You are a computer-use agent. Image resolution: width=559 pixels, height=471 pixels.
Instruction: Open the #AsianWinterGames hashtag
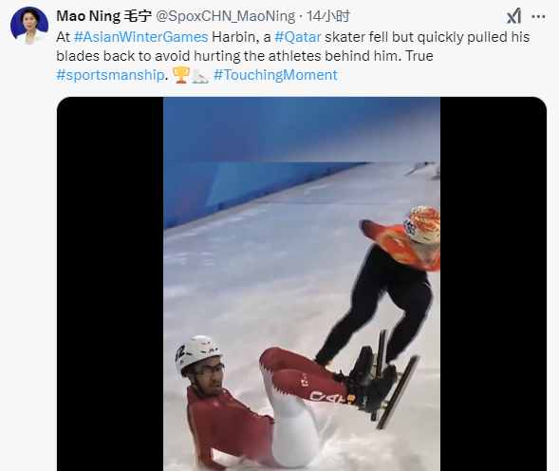pos(140,37)
